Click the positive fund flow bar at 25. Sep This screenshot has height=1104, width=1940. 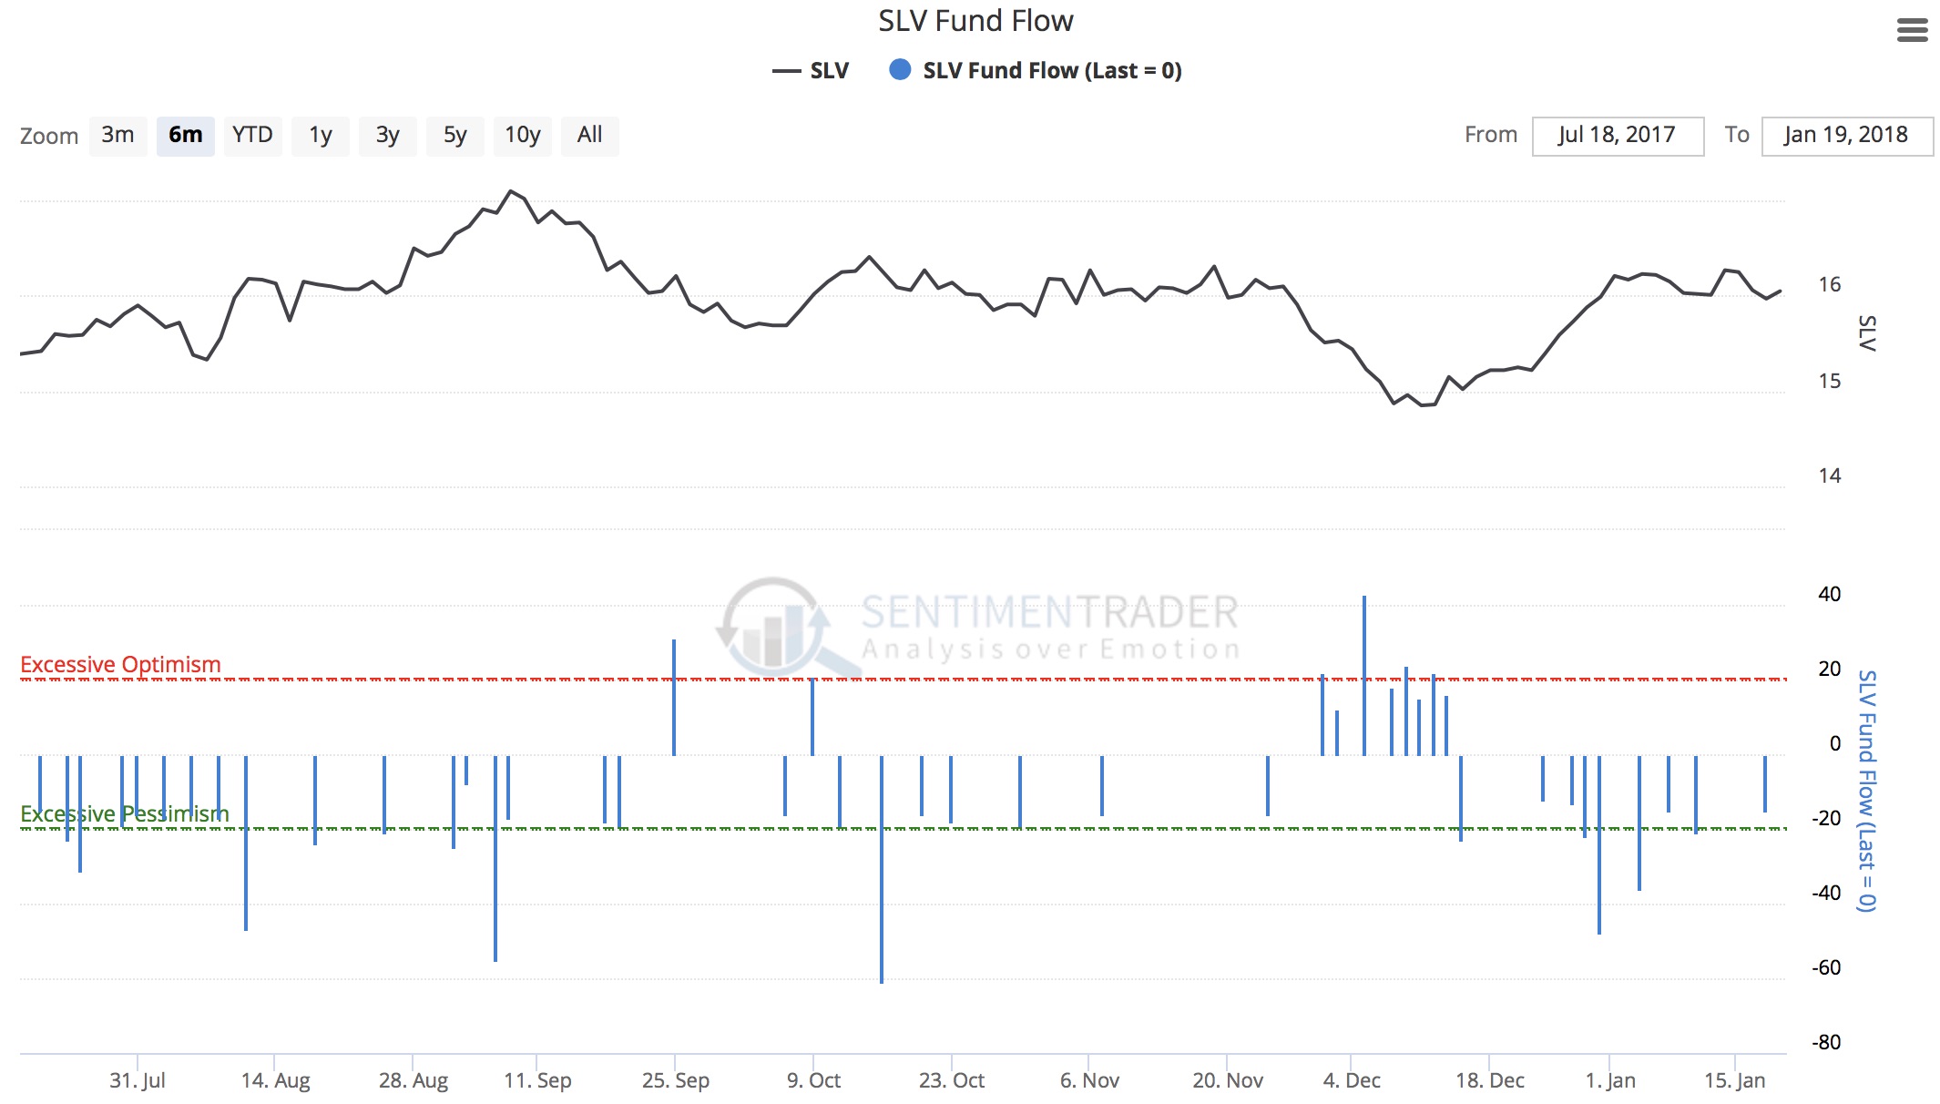pos(674,697)
